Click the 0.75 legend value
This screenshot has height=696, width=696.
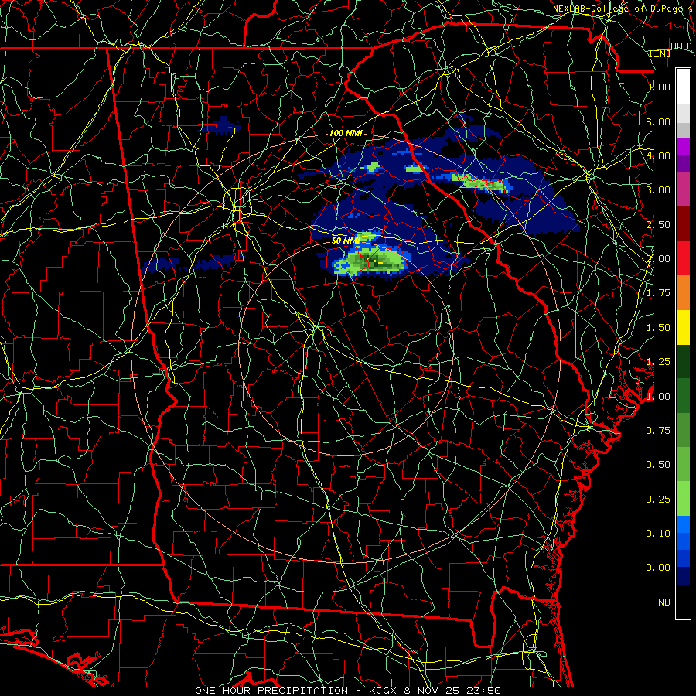658,430
